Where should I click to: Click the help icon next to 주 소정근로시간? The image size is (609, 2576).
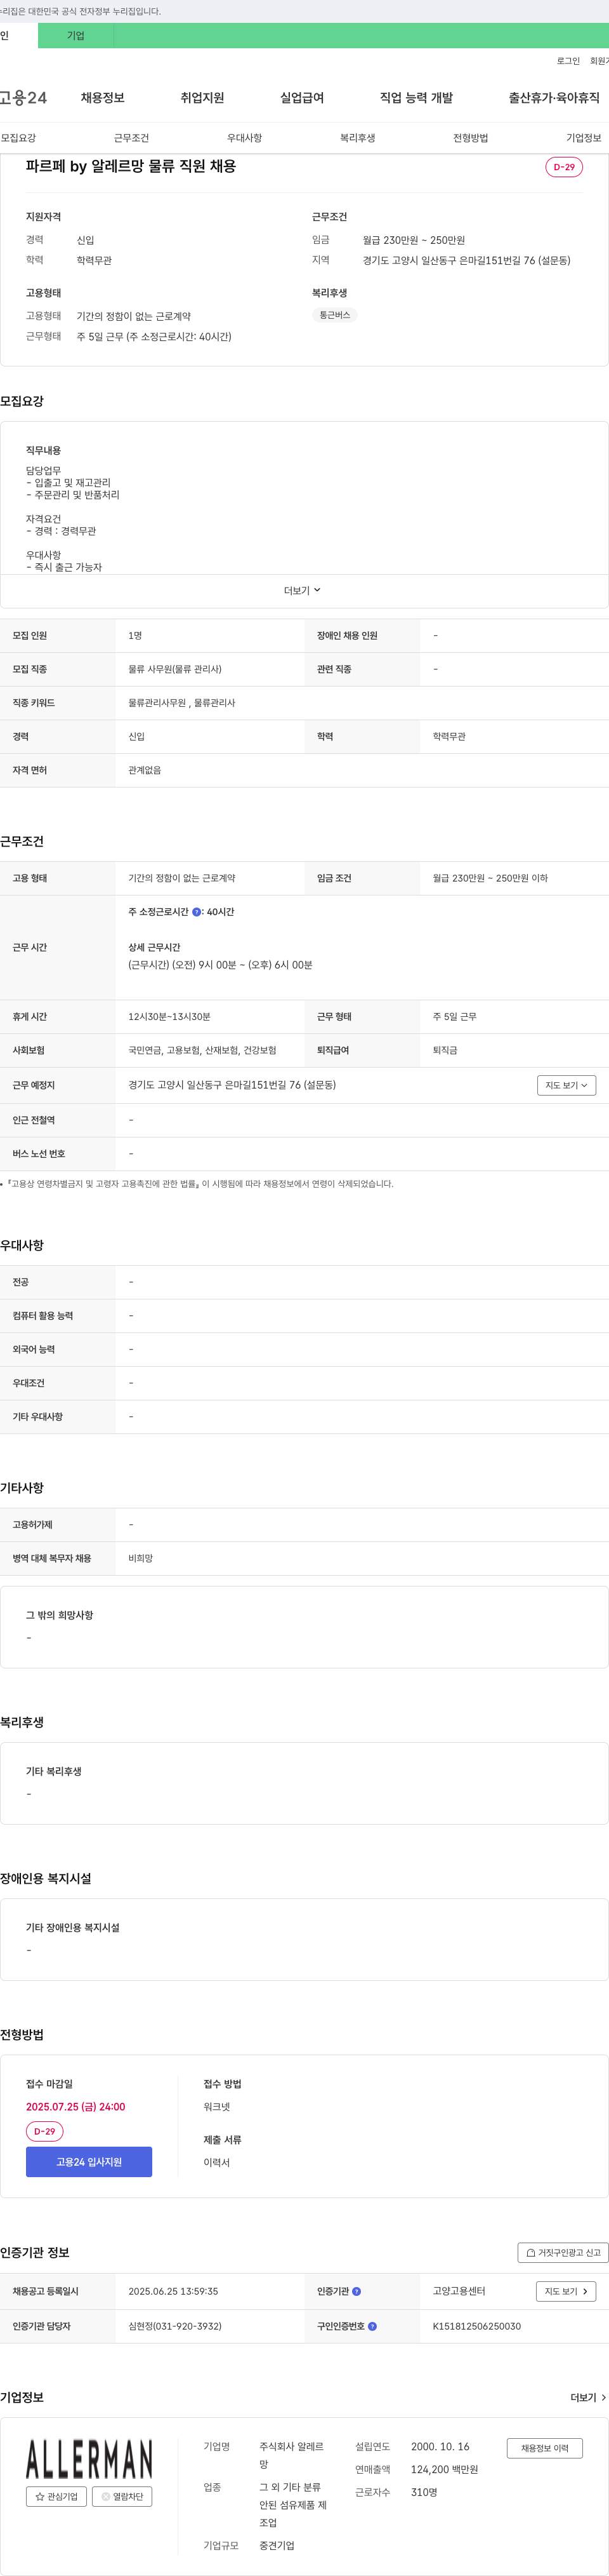(197, 912)
